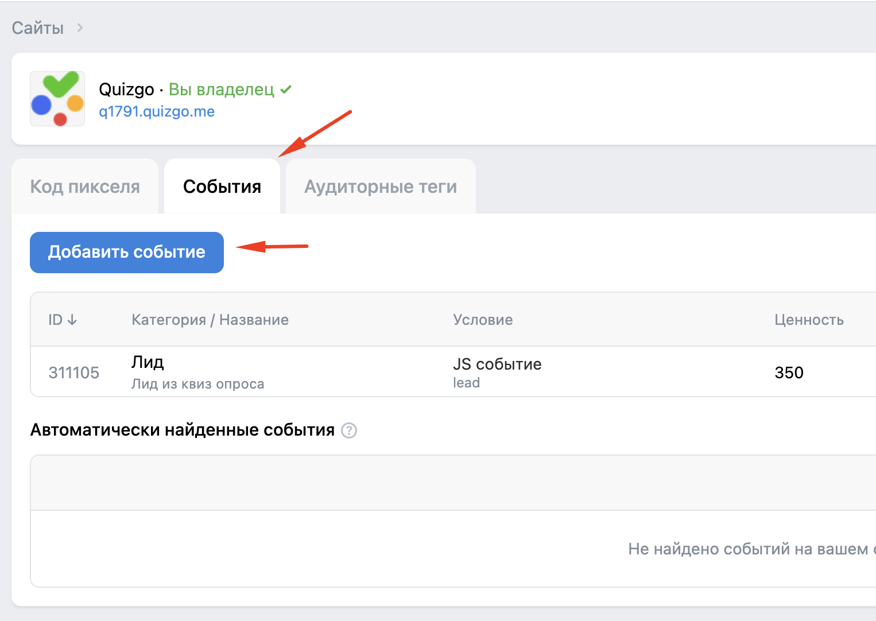Screen dimensions: 876x621
Task: Click the Добавить событие button
Action: pyautogui.click(x=127, y=253)
